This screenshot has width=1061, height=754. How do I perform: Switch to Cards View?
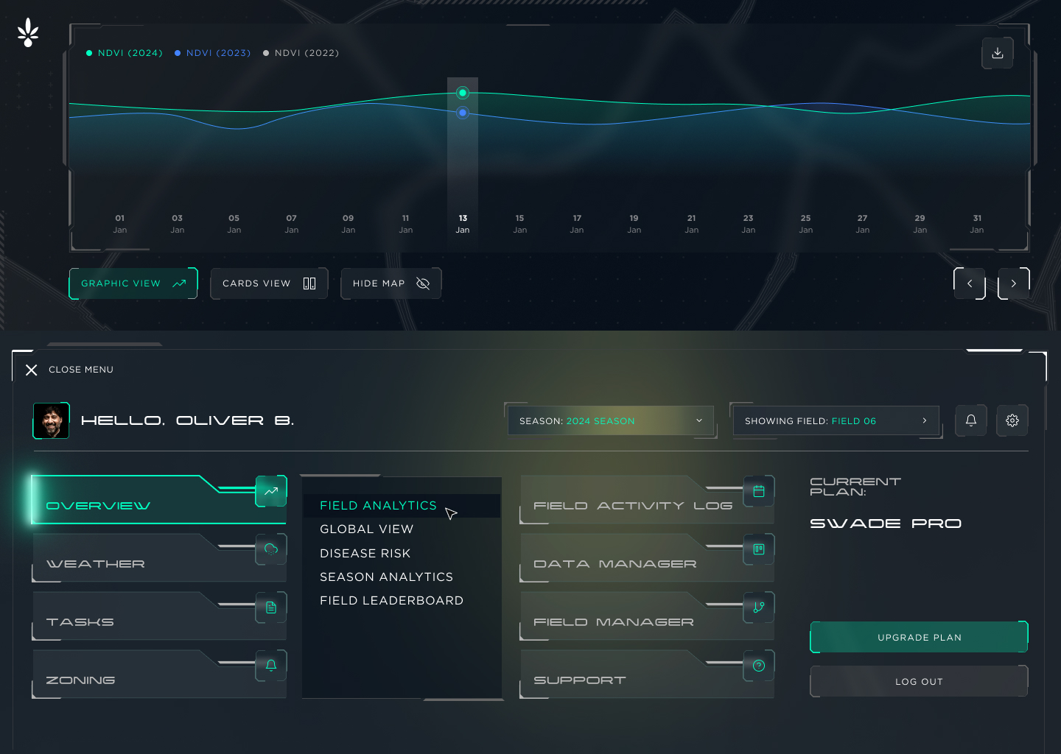point(269,283)
